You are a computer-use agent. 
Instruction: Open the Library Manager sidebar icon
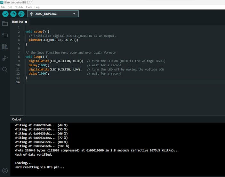(x=5, y=47)
